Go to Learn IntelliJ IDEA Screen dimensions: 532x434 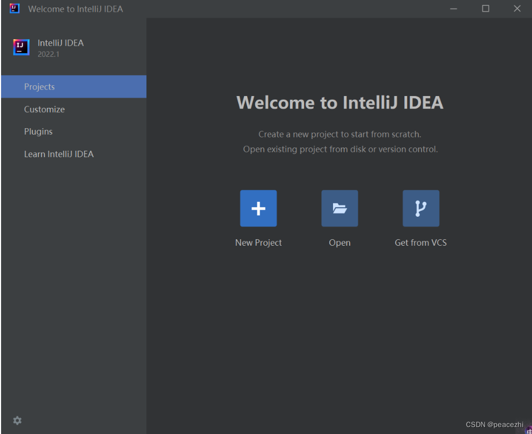pyautogui.click(x=59, y=154)
